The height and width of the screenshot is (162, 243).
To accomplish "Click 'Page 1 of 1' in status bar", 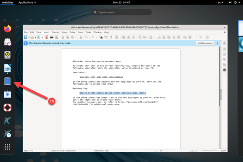I will 28,151.
